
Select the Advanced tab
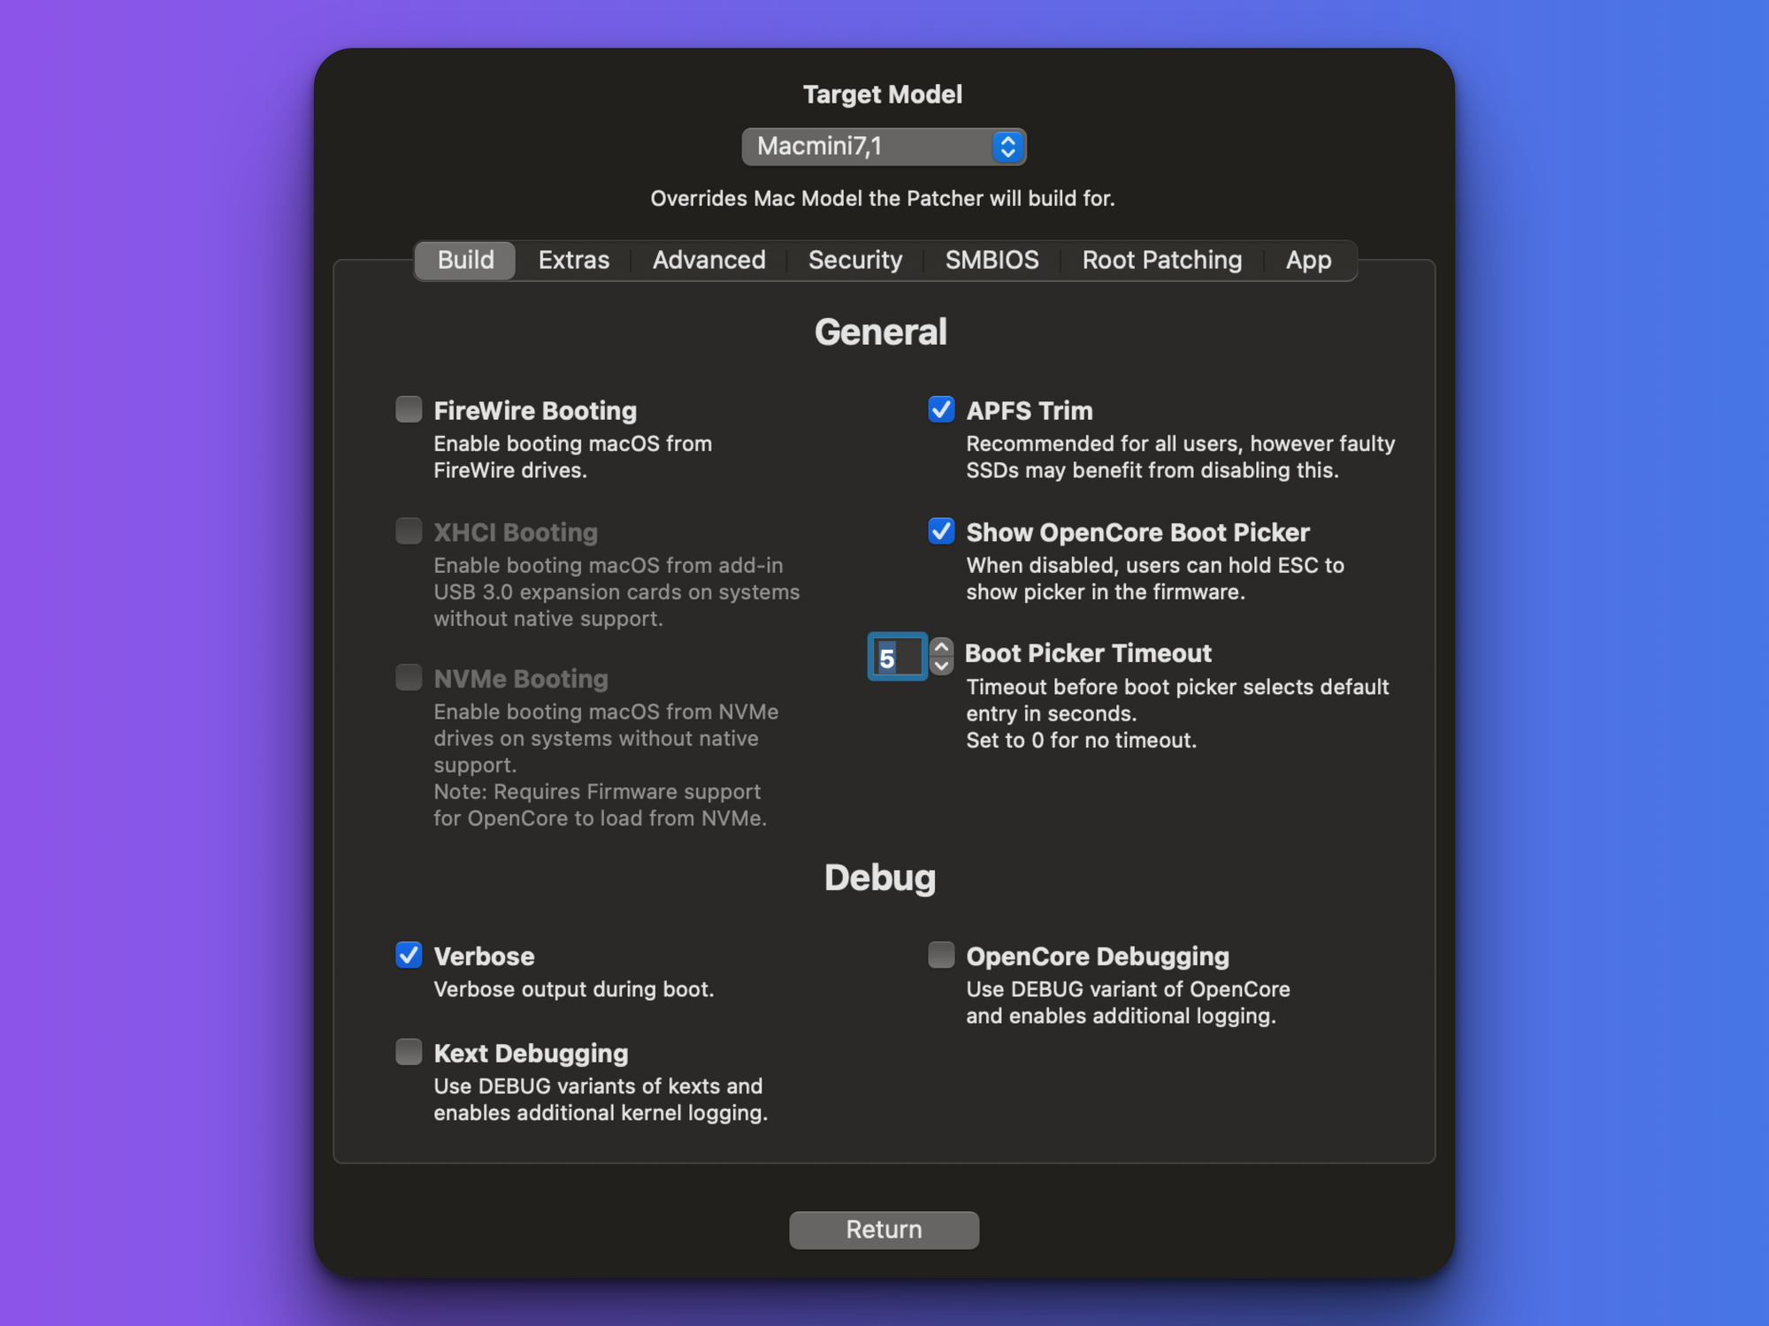click(x=708, y=260)
